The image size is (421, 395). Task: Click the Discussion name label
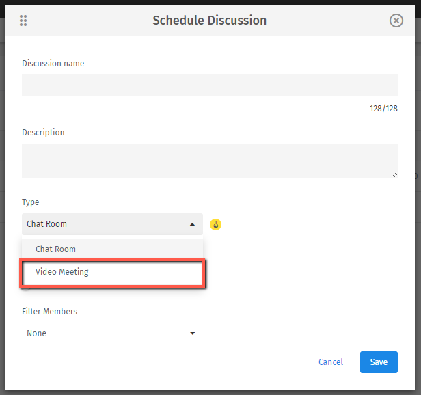[x=53, y=64]
